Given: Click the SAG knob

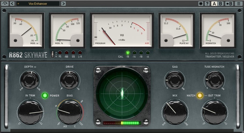Looking at the screenshot, I should [175, 80].
